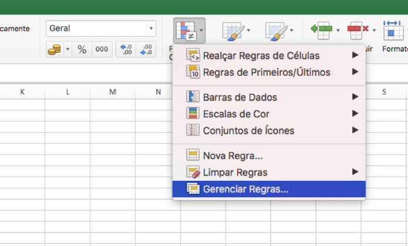The image size is (408, 246).
Task: Click the accounting currency coins icon
Action: click(55, 49)
